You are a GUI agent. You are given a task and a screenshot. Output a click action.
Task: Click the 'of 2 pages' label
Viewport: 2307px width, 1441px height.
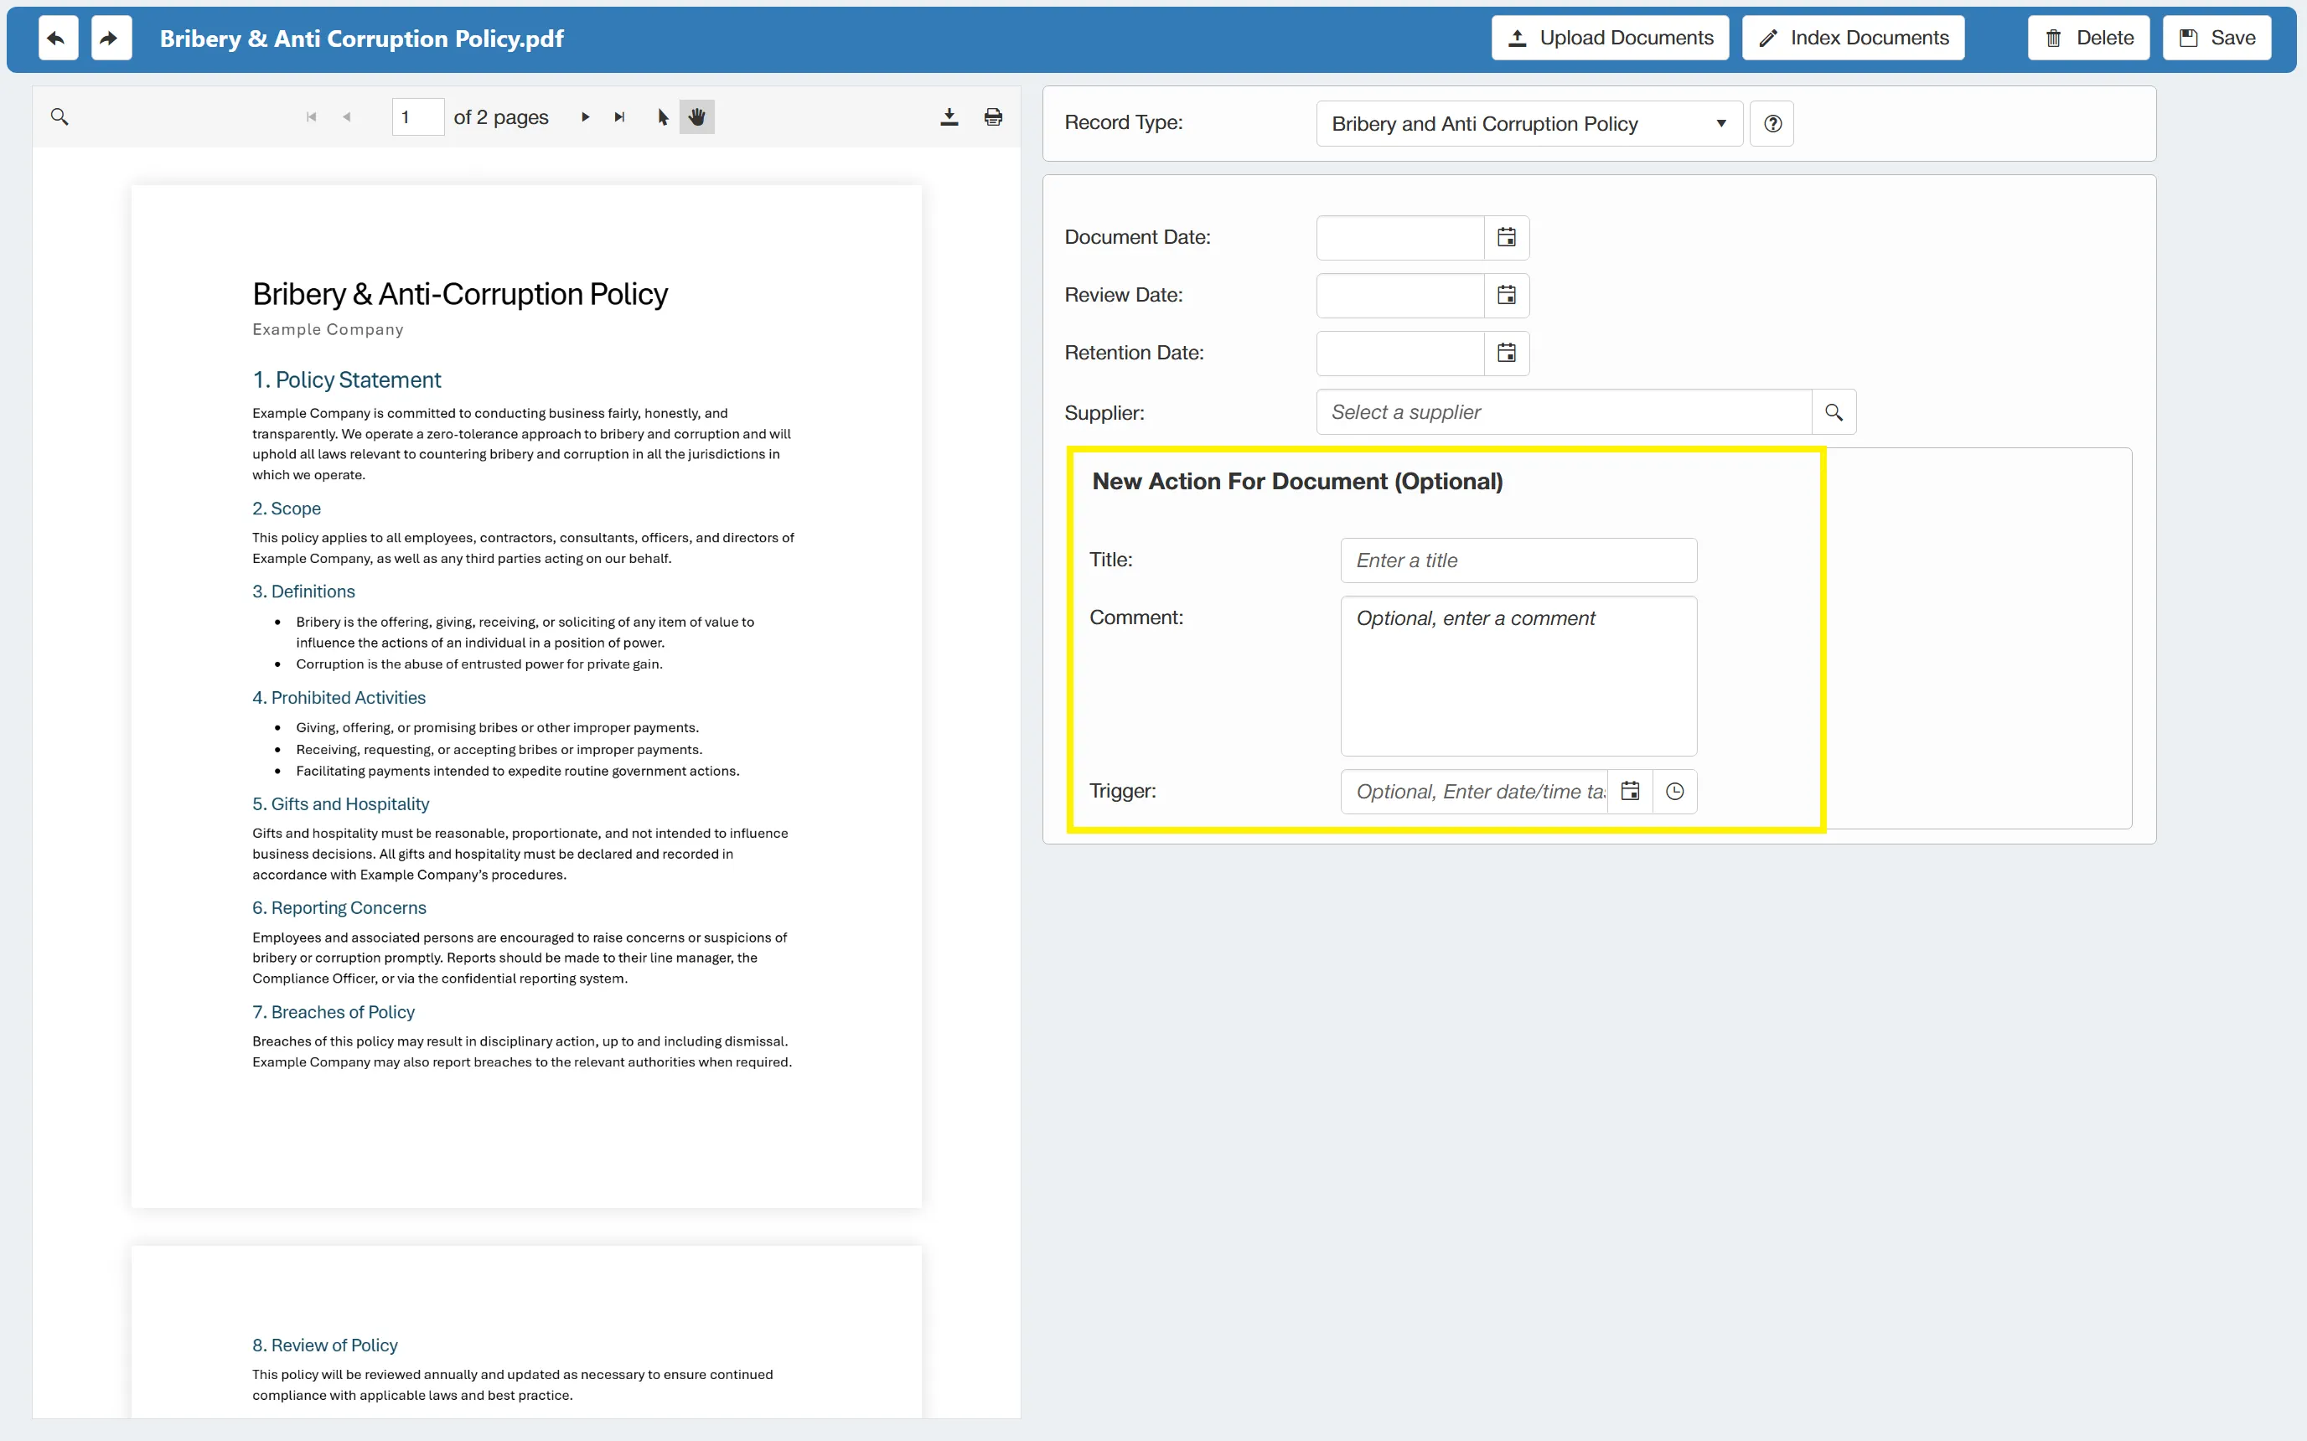(500, 117)
